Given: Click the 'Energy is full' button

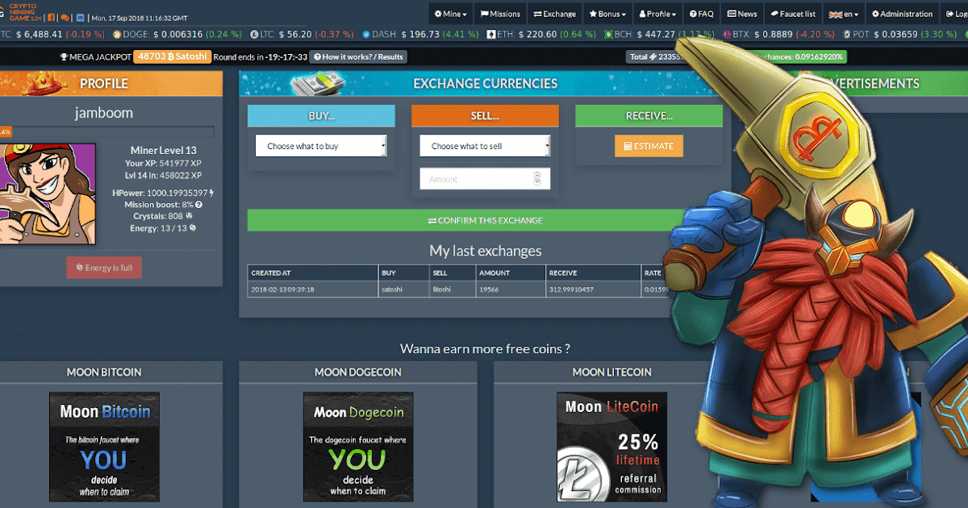Looking at the screenshot, I should 104,268.
